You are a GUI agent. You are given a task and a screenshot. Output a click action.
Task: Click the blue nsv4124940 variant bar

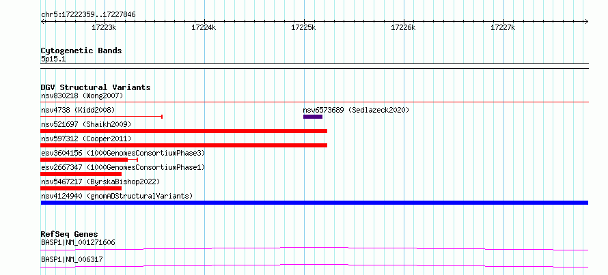[x=314, y=203]
